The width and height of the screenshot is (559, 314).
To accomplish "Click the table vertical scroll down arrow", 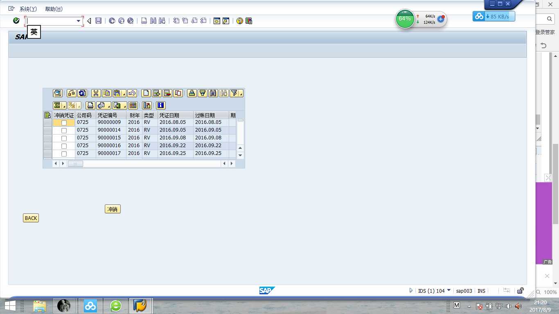I will tap(240, 155).
